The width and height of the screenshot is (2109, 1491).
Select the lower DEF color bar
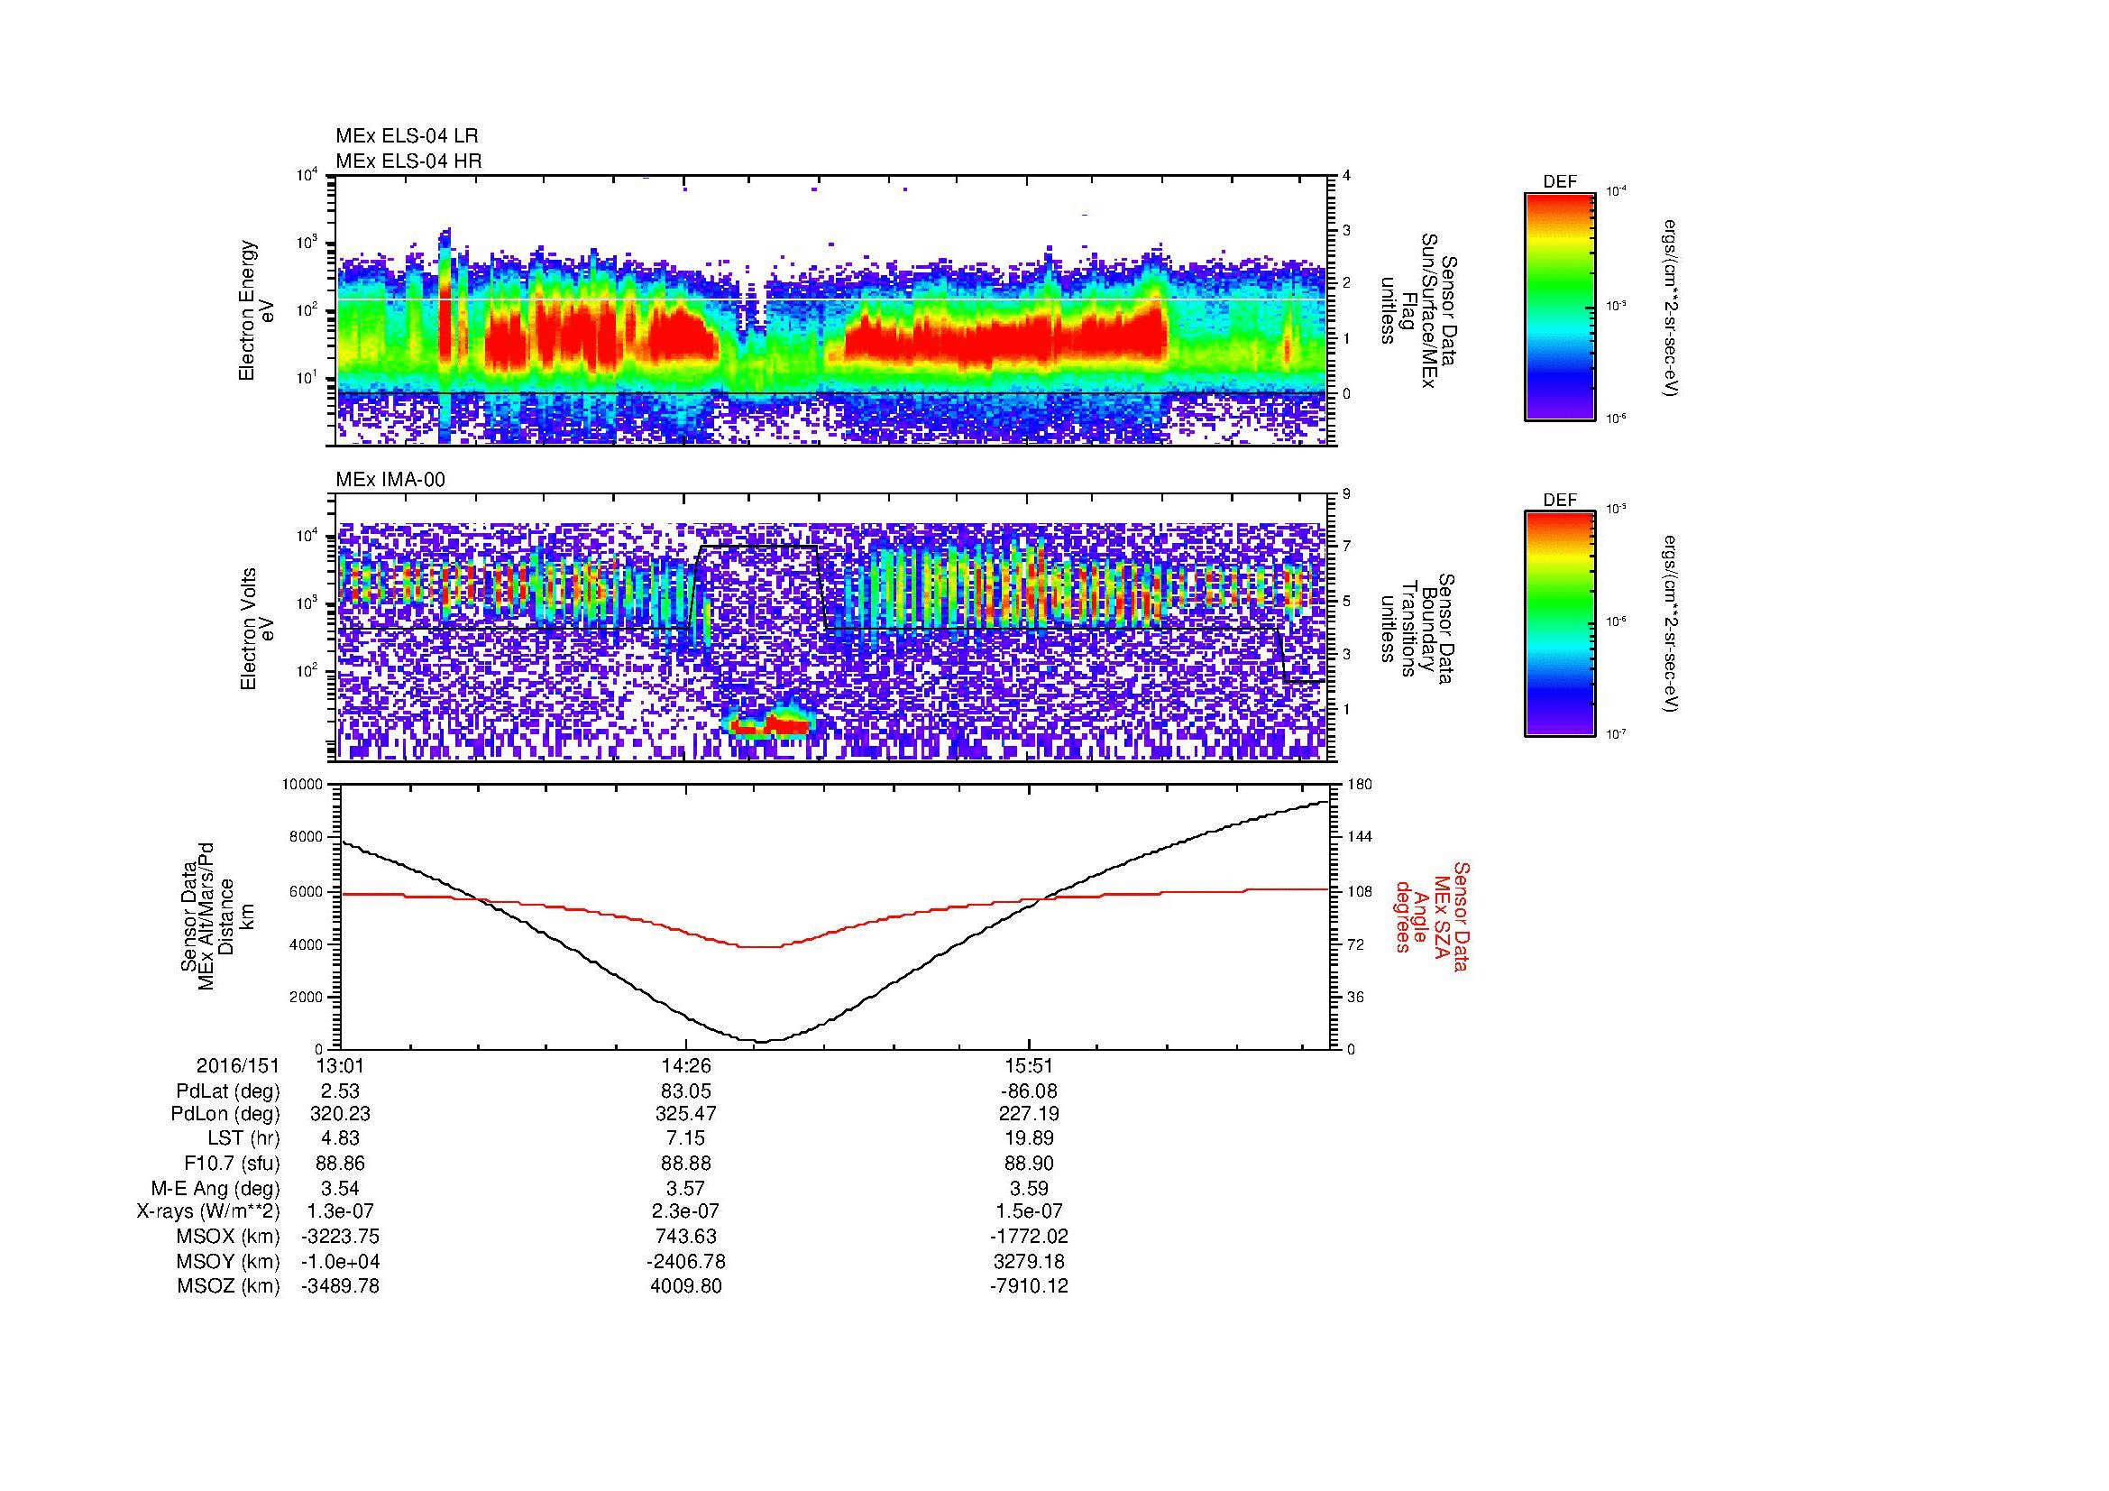1560,624
